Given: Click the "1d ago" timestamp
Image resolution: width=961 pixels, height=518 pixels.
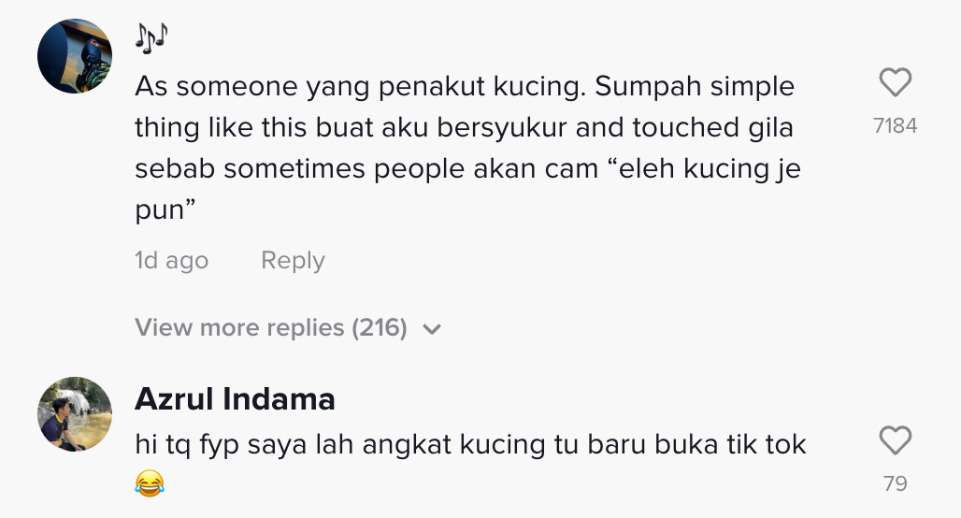Looking at the screenshot, I should 171,261.
